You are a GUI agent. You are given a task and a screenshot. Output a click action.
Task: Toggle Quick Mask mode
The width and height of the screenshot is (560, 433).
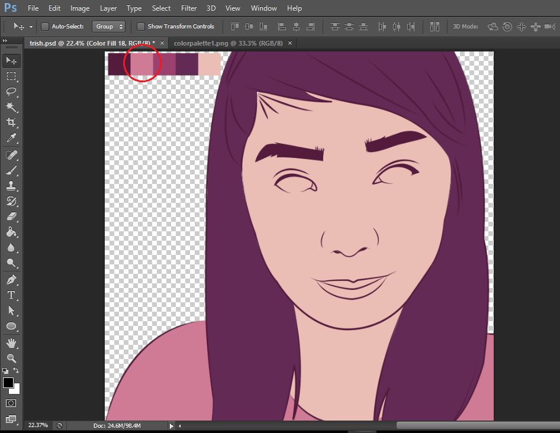(x=11, y=403)
